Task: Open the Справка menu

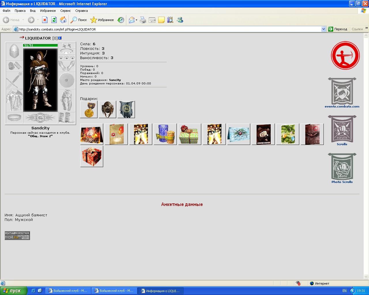Action: [81, 11]
